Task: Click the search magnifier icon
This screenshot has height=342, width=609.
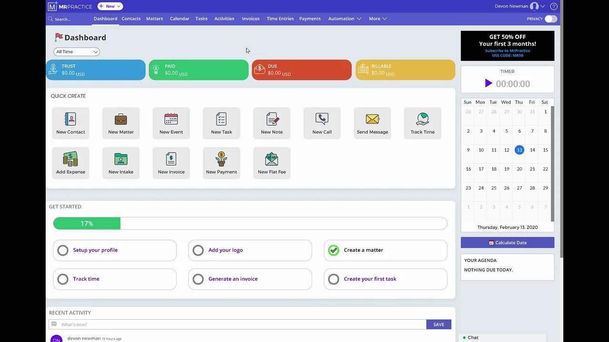Action: click(50, 19)
